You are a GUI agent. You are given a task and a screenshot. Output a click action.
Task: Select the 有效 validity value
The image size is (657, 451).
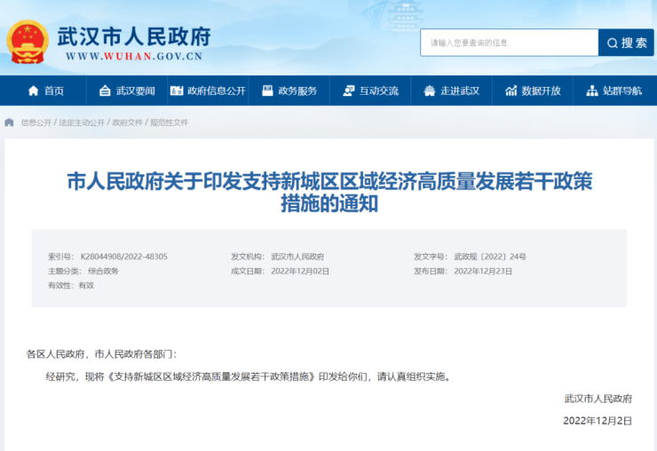coord(86,286)
